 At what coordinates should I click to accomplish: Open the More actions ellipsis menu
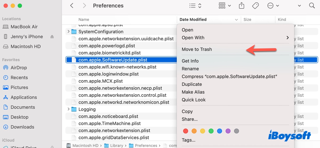(273, 6)
